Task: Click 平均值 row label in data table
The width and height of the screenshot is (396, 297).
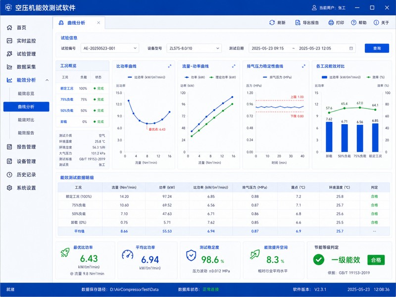Action: point(79,231)
